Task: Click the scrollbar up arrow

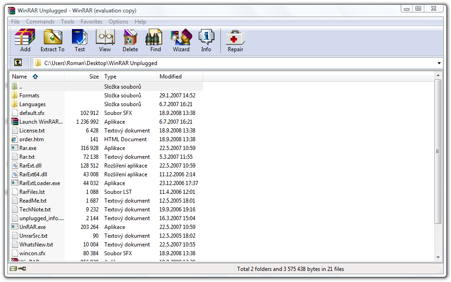Action: point(438,75)
